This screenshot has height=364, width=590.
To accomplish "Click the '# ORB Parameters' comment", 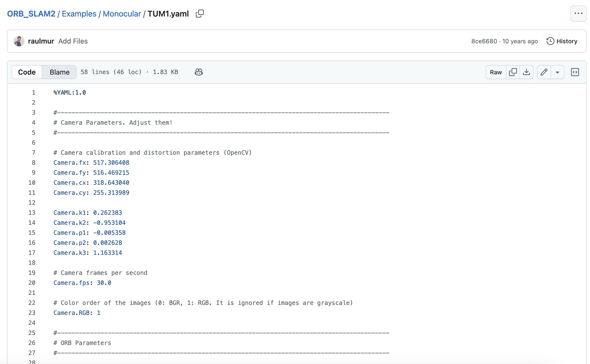I will (x=82, y=343).
